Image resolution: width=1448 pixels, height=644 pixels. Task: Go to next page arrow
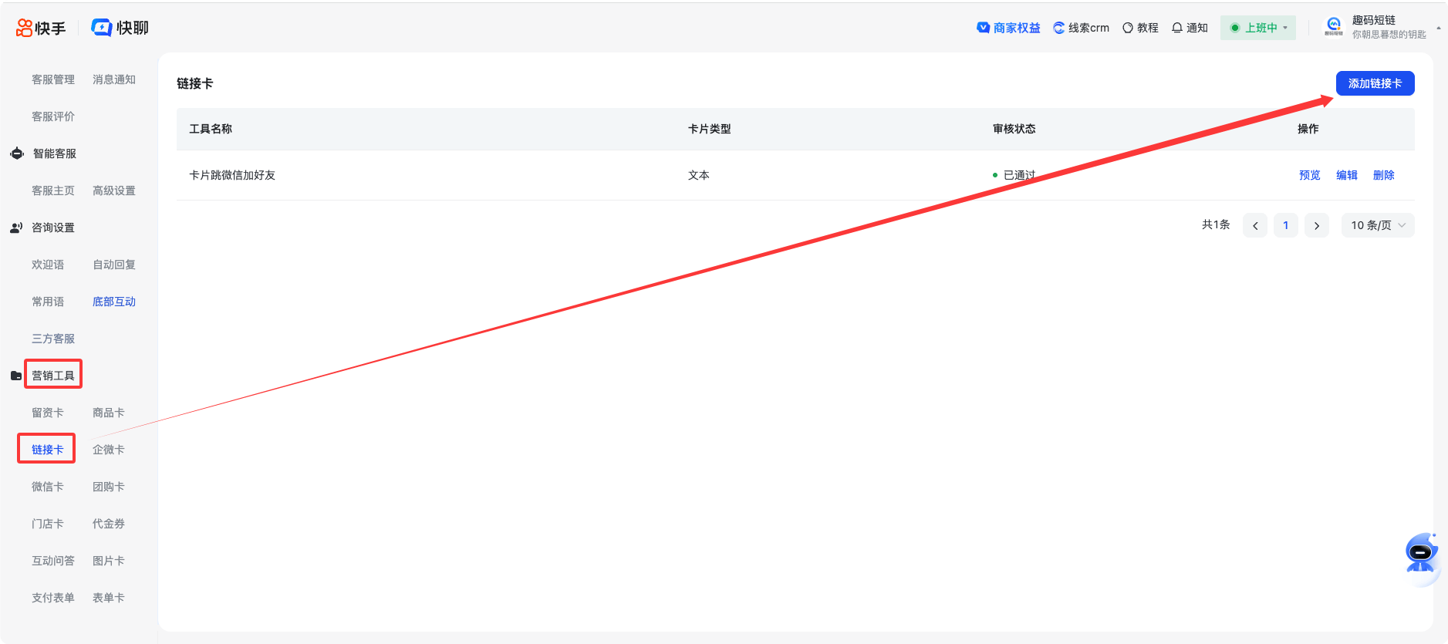coord(1317,225)
